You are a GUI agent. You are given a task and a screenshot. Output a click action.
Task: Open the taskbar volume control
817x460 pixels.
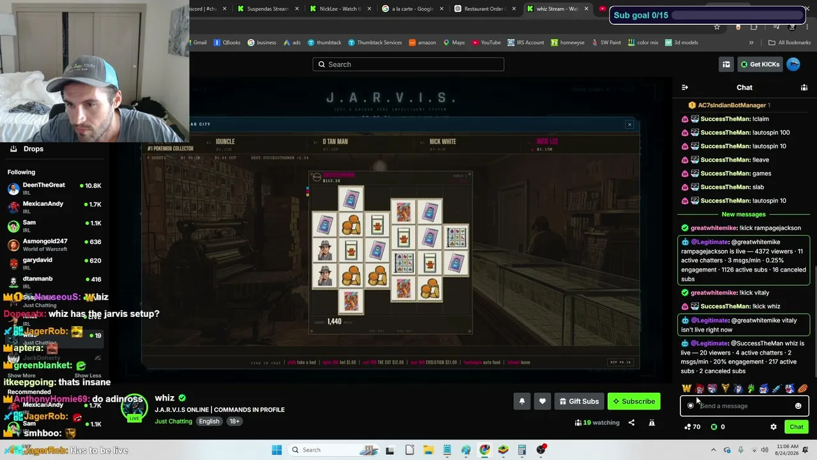point(765,450)
